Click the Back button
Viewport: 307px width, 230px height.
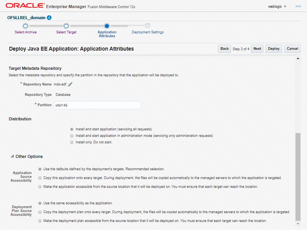pos(224,49)
